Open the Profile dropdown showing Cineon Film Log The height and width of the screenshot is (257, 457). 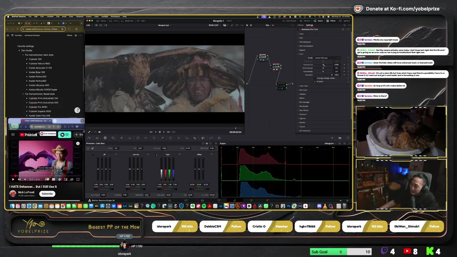[x=327, y=58]
